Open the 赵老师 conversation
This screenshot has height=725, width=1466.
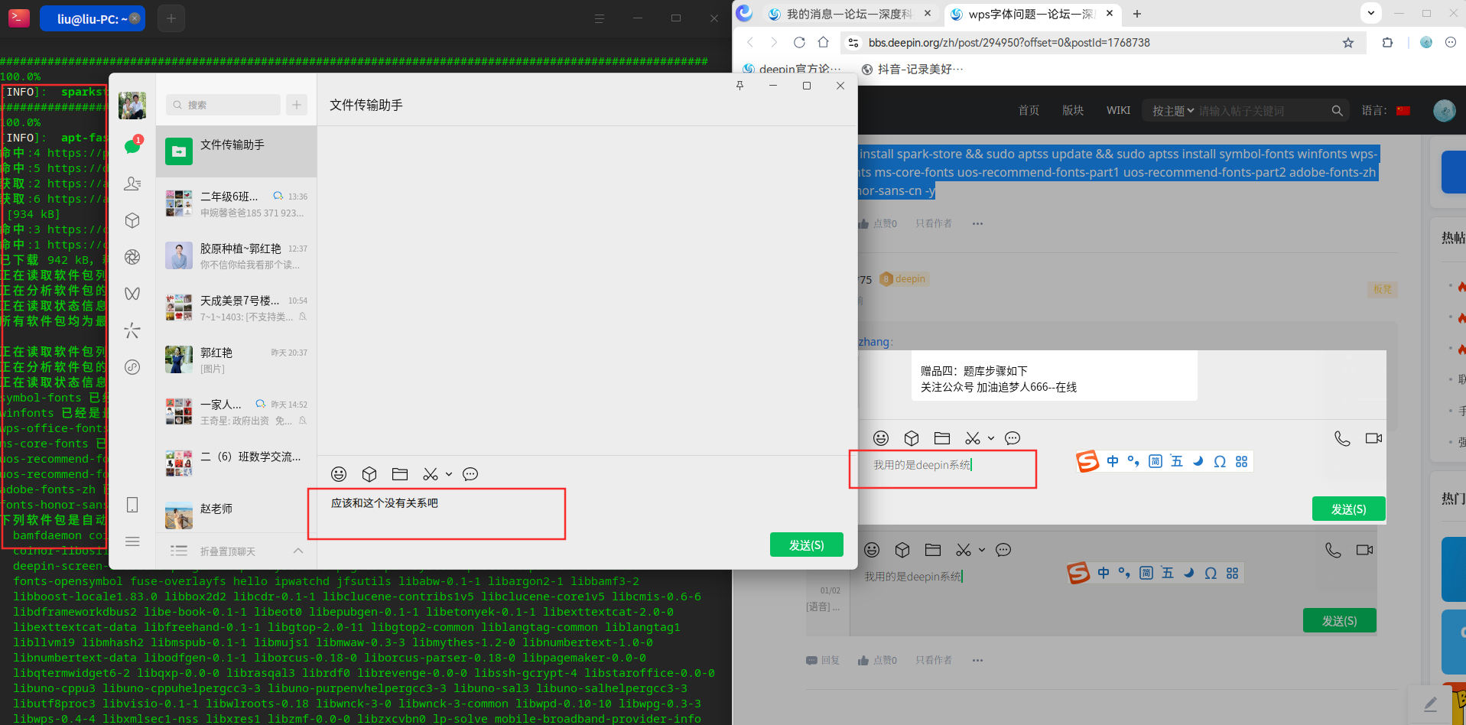click(x=236, y=514)
